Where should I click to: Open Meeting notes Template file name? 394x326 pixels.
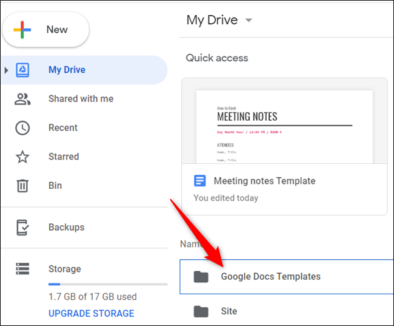[265, 181]
